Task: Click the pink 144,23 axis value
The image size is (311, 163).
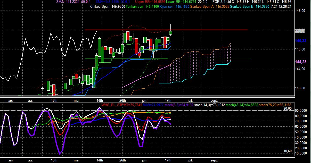Action: (x=300, y=62)
